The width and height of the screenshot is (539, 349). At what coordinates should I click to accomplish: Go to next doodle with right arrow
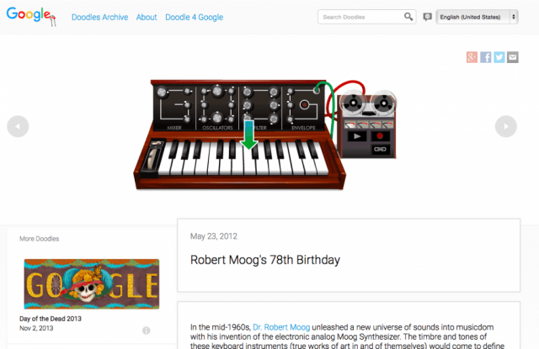click(504, 126)
